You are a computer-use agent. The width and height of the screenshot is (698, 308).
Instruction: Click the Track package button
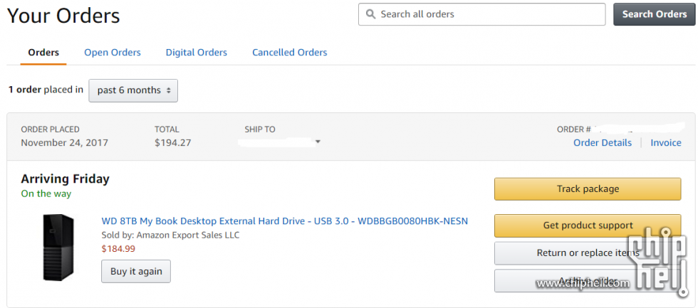point(588,189)
